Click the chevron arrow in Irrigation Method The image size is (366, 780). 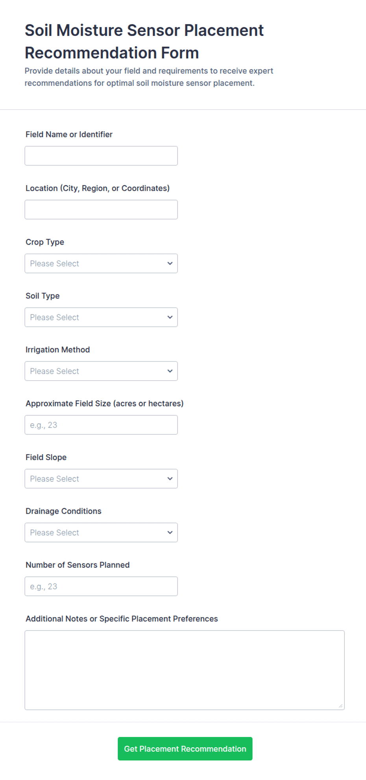tap(170, 371)
